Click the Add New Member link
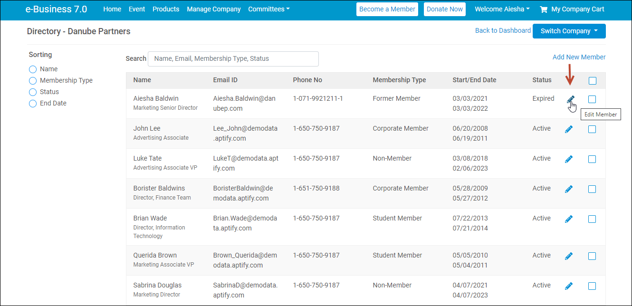This screenshot has width=632, height=306. point(579,57)
